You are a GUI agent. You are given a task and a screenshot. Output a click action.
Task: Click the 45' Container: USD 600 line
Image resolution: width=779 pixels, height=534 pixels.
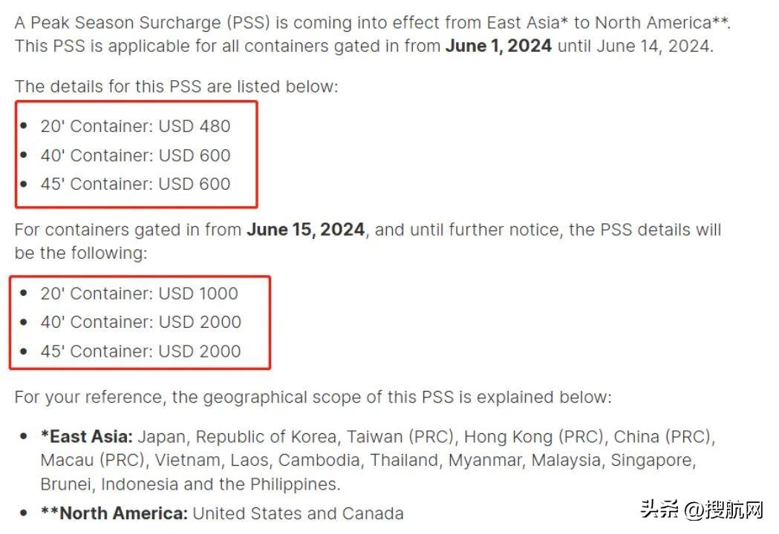point(135,184)
